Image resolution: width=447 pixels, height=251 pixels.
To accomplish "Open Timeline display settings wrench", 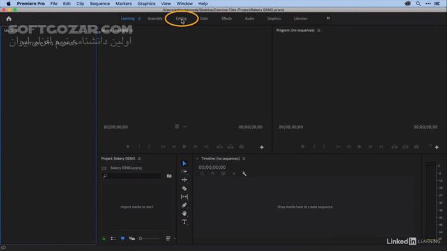I will point(245,174).
